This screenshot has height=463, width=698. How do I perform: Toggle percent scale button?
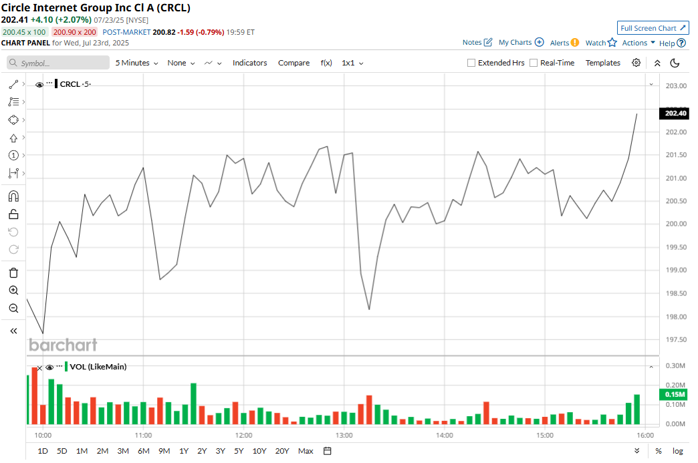659,451
